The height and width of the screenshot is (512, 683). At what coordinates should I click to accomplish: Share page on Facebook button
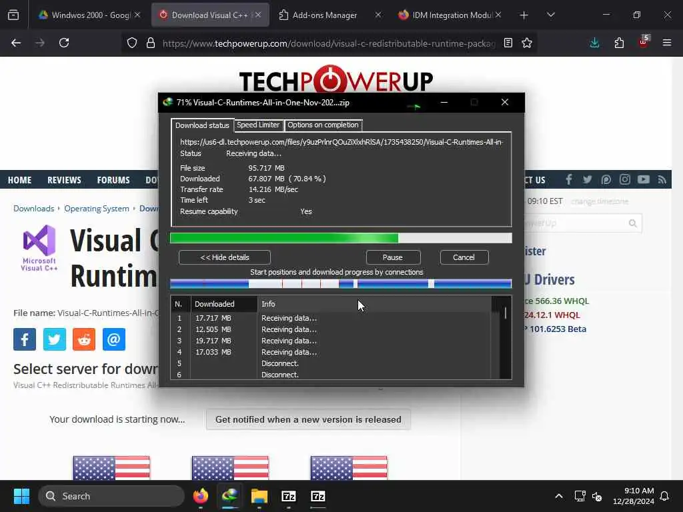(x=25, y=339)
